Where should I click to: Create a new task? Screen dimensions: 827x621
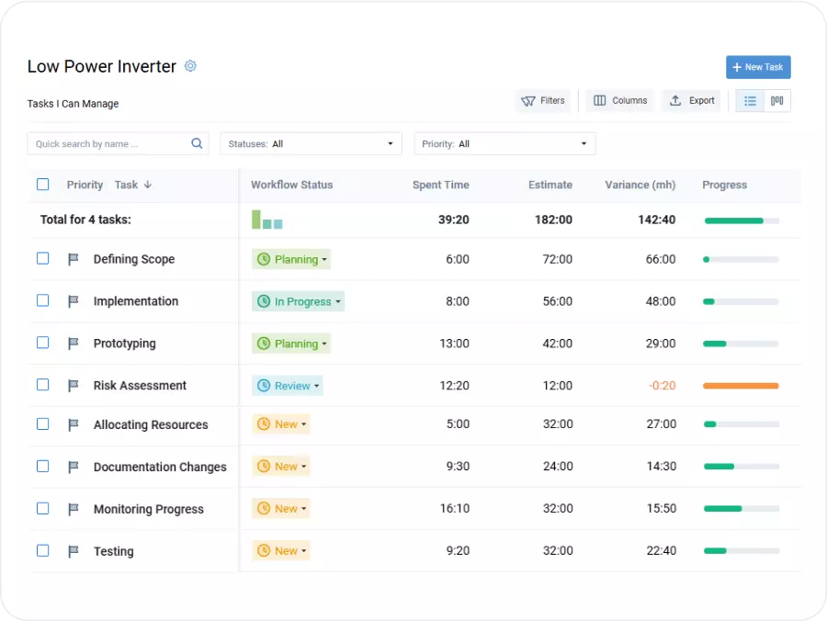pos(757,66)
